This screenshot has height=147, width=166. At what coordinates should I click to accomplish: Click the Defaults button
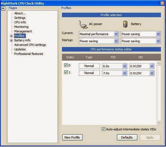[127, 137]
